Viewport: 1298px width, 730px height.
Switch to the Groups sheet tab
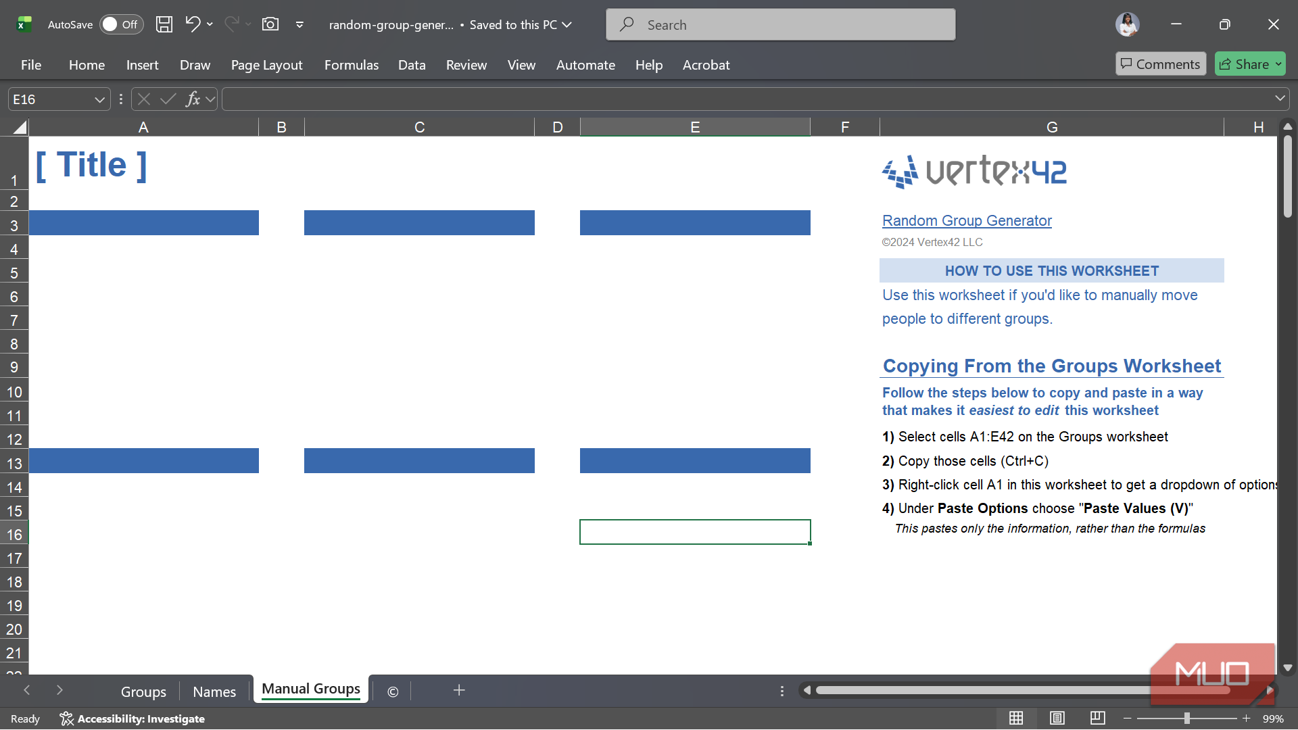click(143, 691)
